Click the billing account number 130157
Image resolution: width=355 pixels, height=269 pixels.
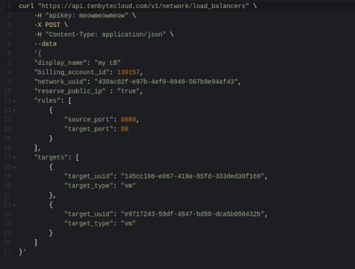coord(128,72)
